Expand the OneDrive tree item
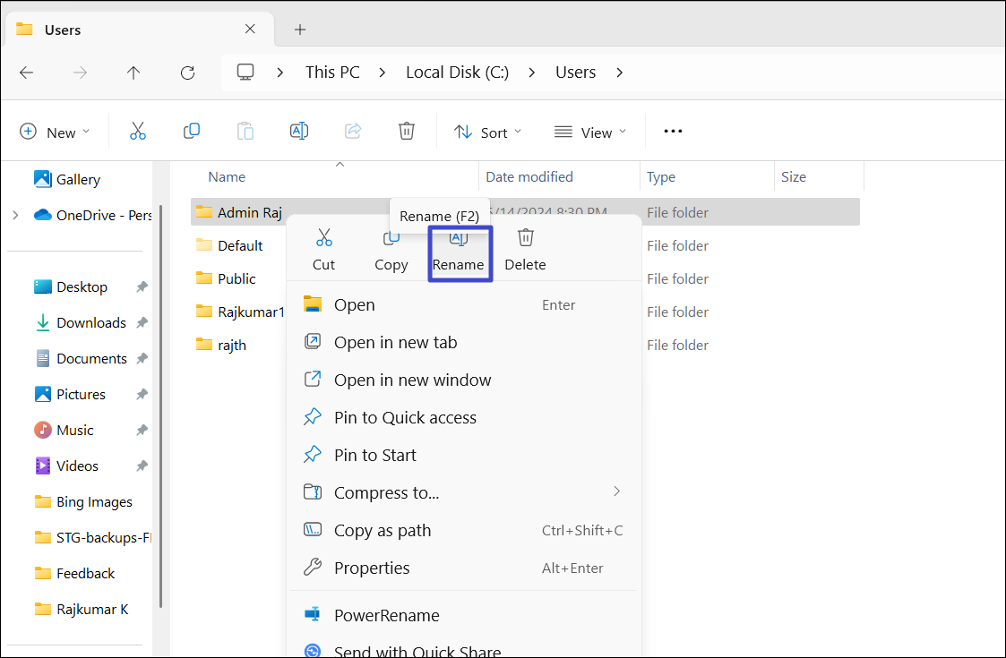This screenshot has width=1006, height=658. point(15,215)
